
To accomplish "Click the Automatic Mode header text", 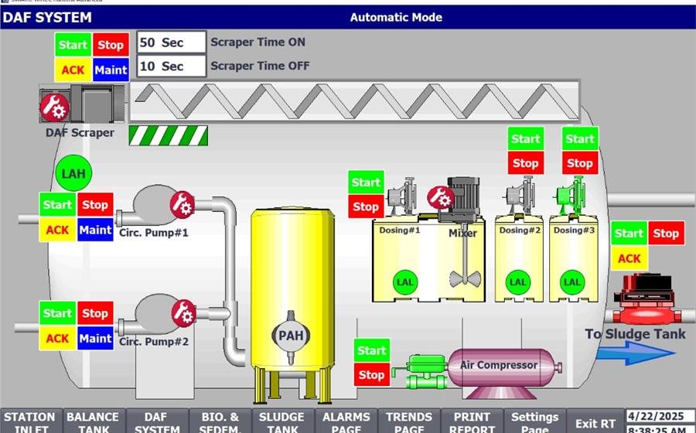I will (x=396, y=17).
